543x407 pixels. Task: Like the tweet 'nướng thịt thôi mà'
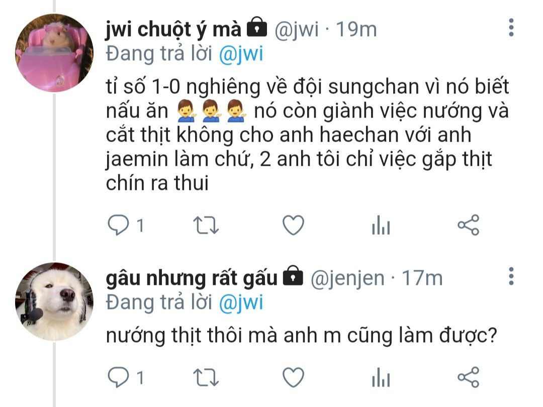[x=293, y=377]
